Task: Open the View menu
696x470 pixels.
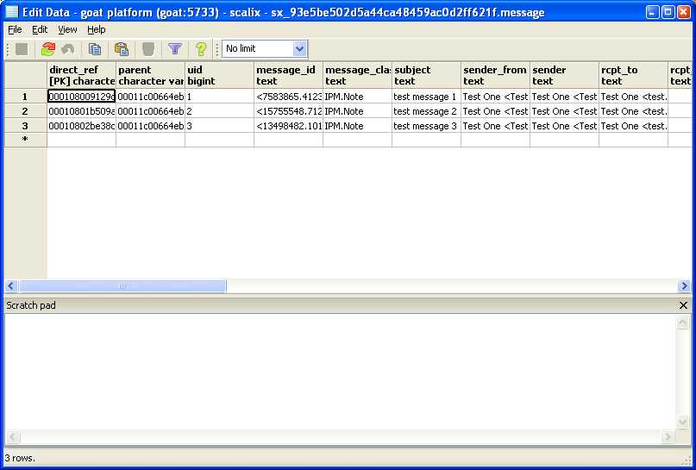Action: tap(67, 29)
